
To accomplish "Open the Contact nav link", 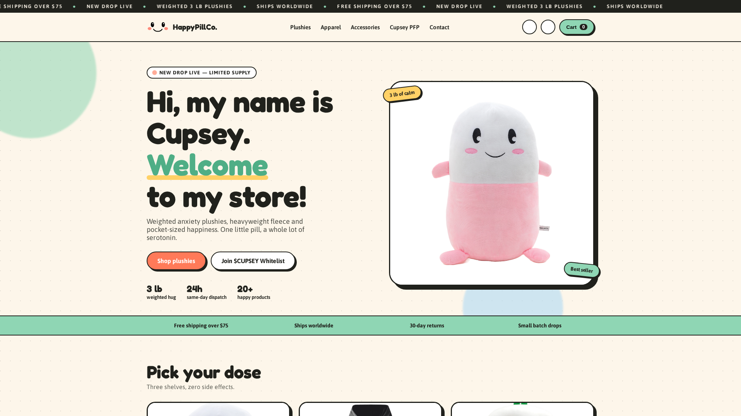I will tap(439, 27).
